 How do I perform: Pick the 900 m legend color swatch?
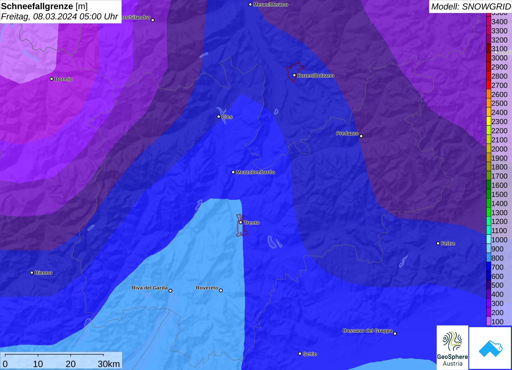[489, 249]
